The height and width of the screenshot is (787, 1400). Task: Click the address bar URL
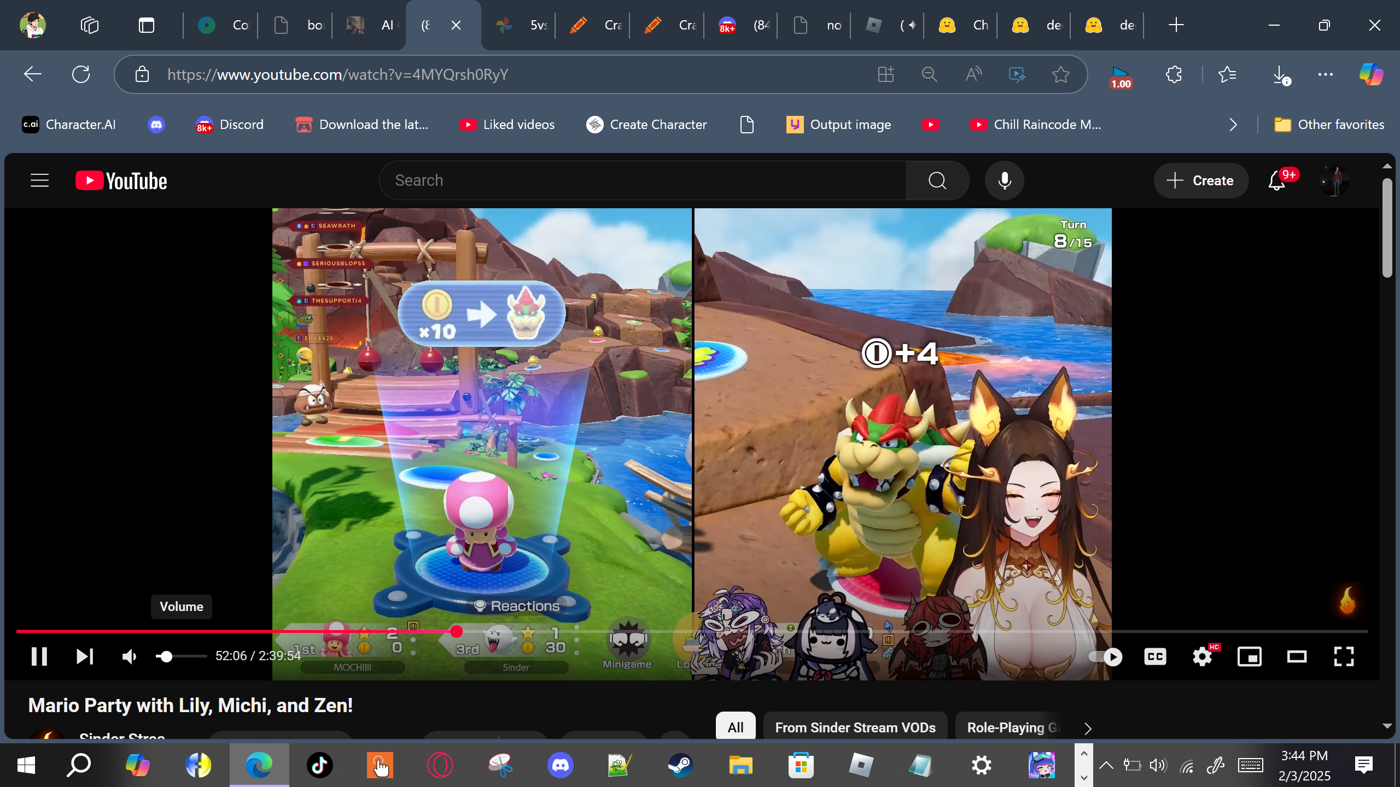click(338, 74)
